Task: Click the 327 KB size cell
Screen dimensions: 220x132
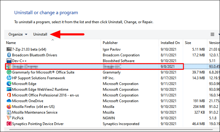Action: click(x=199, y=112)
